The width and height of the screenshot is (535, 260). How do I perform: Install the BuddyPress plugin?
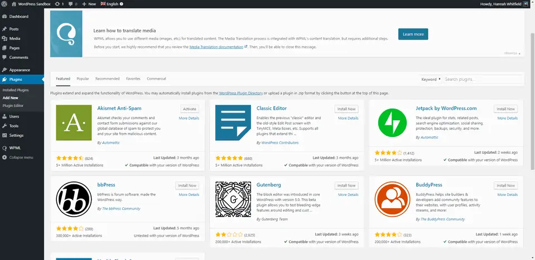point(505,185)
